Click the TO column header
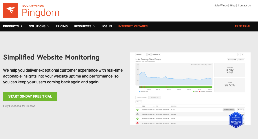This screenshot has width=258, height=139. pyautogui.click(x=157, y=106)
